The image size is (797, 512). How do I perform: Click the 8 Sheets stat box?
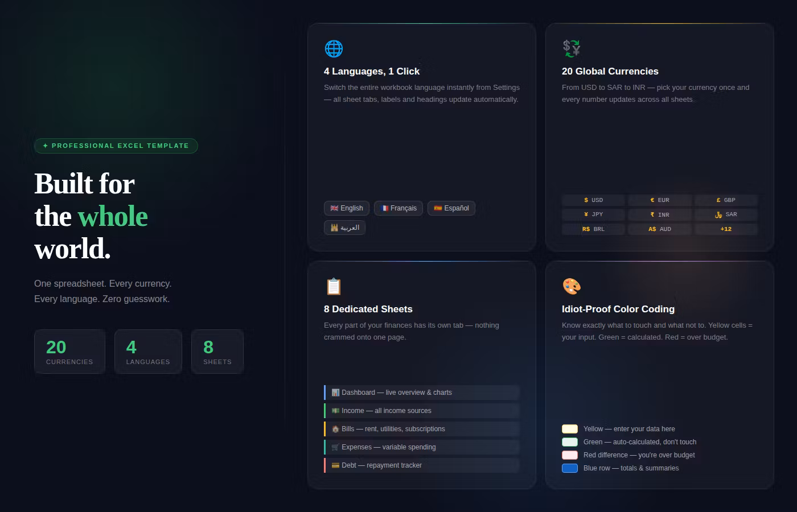tap(217, 352)
